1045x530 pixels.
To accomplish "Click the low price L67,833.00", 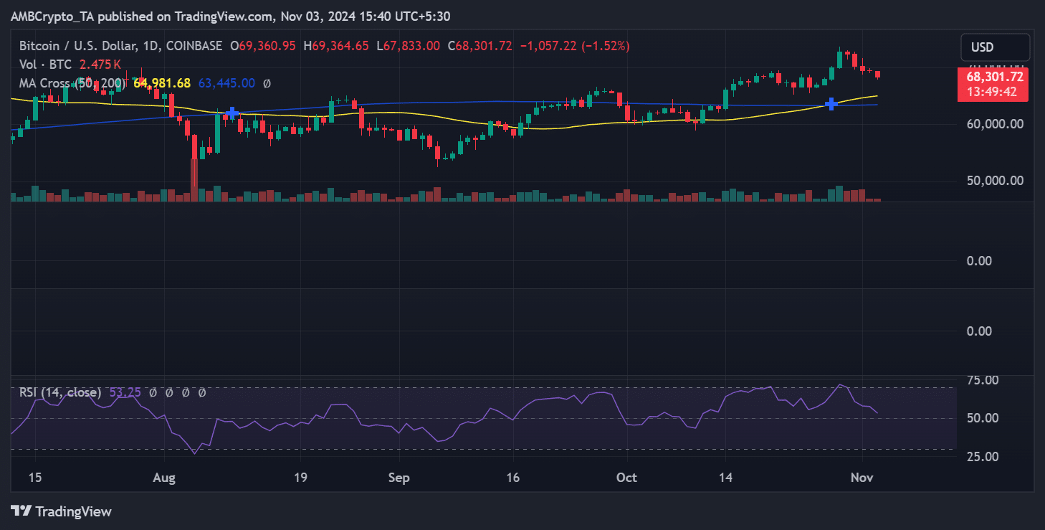I will tap(408, 46).
